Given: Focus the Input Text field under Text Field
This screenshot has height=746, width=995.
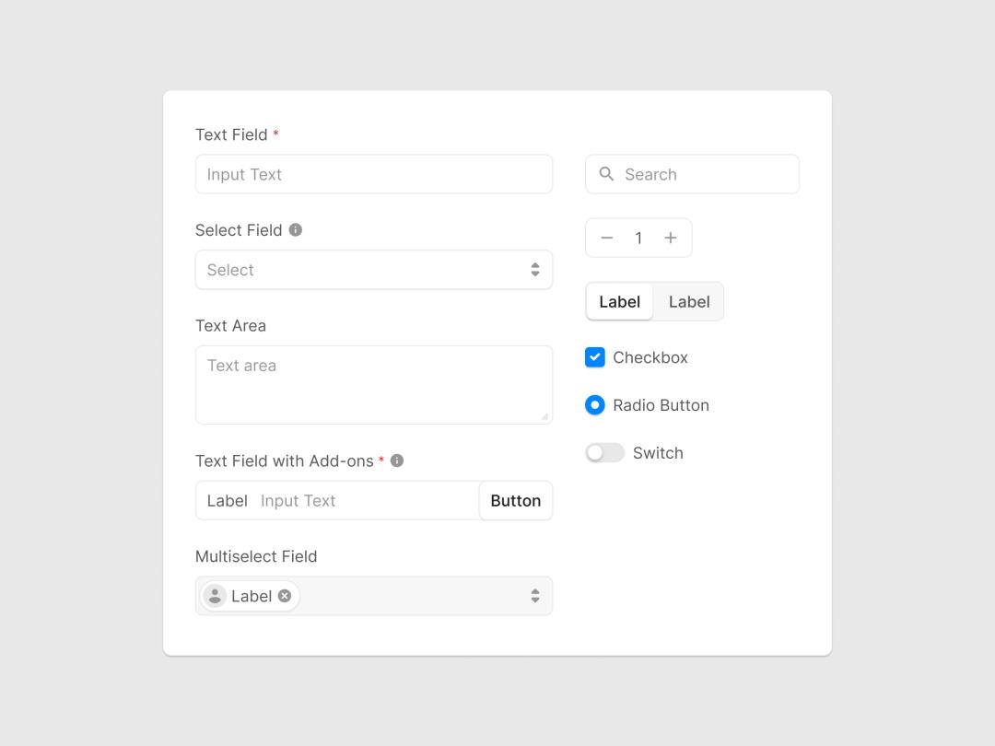Looking at the screenshot, I should click(x=374, y=174).
